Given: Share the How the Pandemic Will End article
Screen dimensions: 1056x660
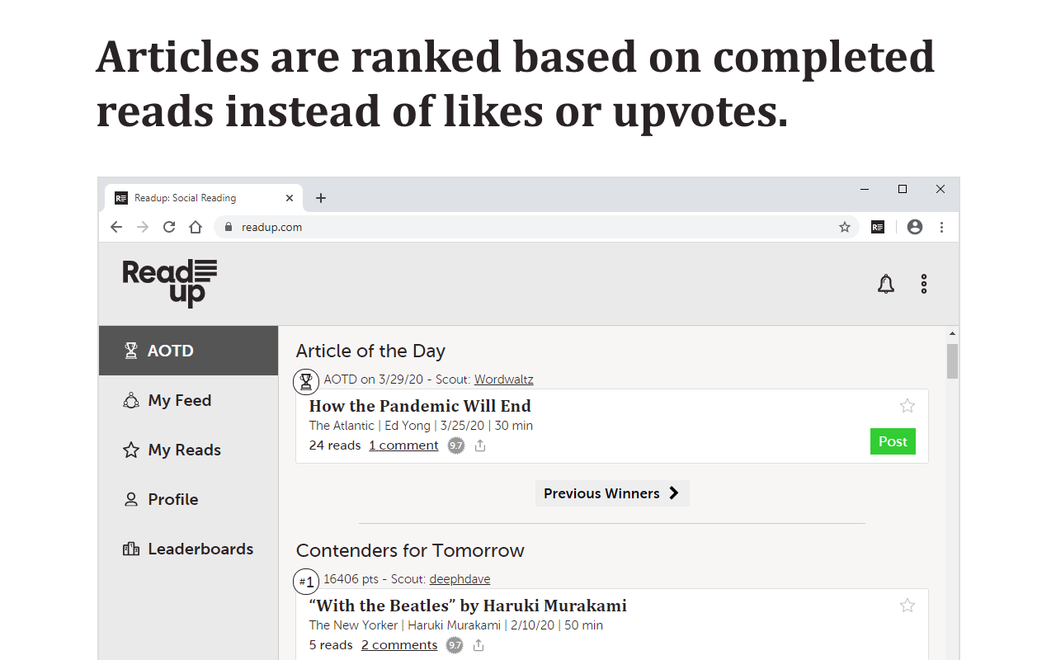Looking at the screenshot, I should point(480,445).
